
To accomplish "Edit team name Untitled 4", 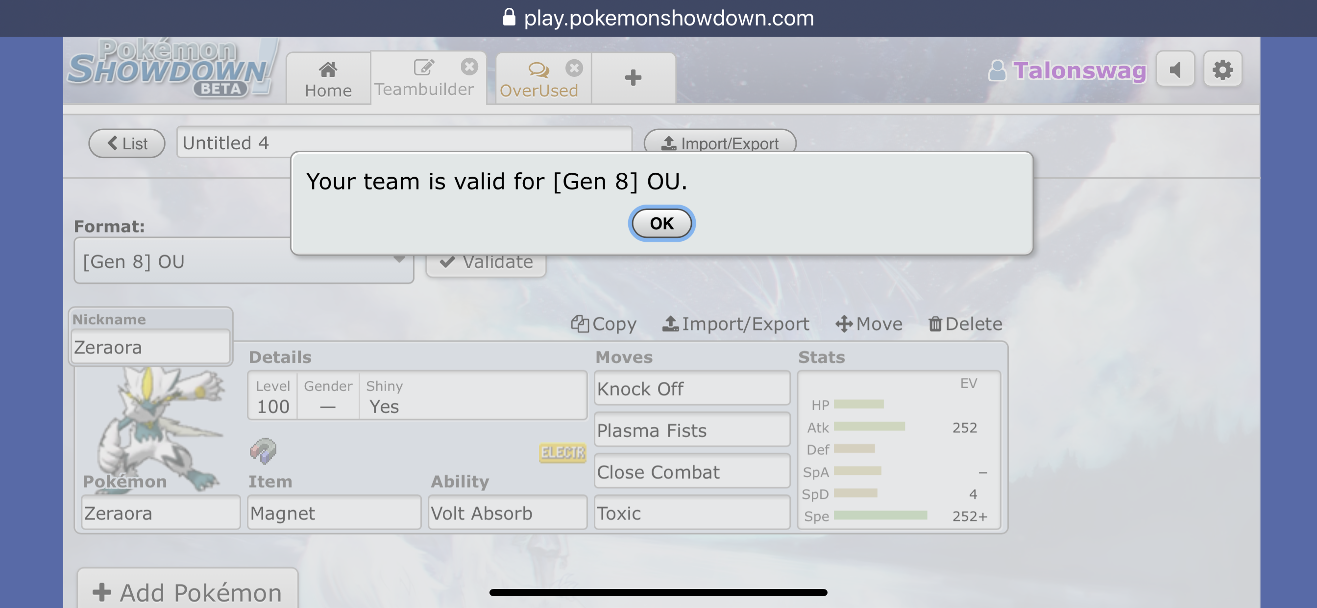I will [404, 142].
